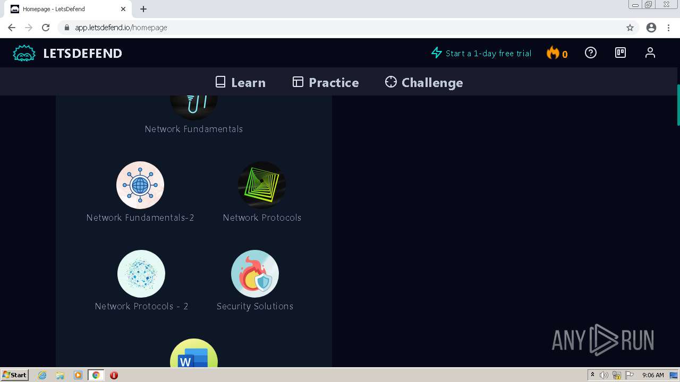
Task: Open Internet Explorer from the taskbar
Action: tap(42, 375)
